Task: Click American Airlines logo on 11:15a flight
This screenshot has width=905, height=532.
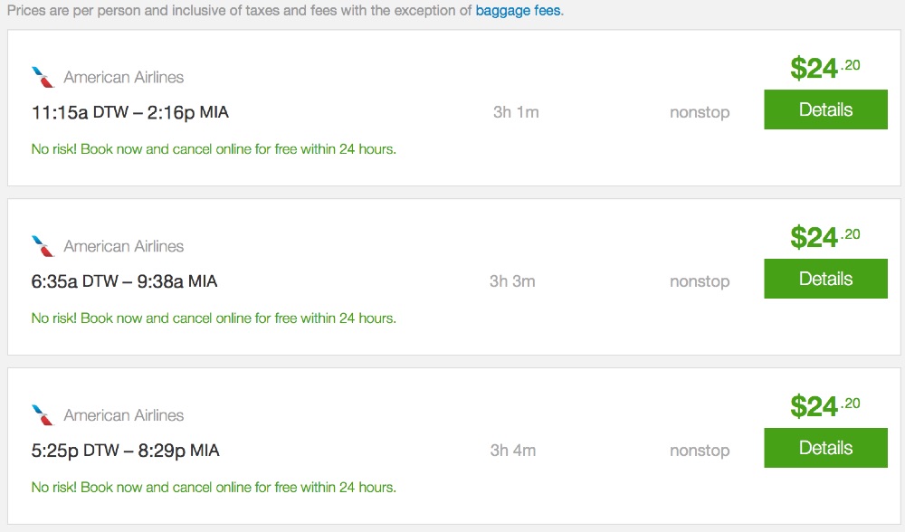Action: 43,77
